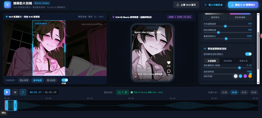The width and height of the screenshot is (262, 118).
Task: Pick the orange wave color swatch
Action: (250, 76)
